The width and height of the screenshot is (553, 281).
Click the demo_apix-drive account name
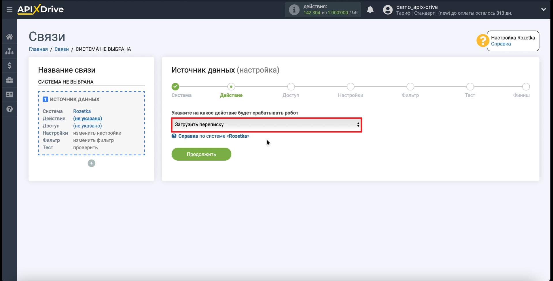[417, 7]
